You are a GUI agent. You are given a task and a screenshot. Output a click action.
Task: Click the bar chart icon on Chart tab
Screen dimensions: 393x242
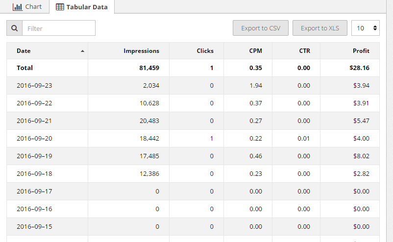coord(17,7)
